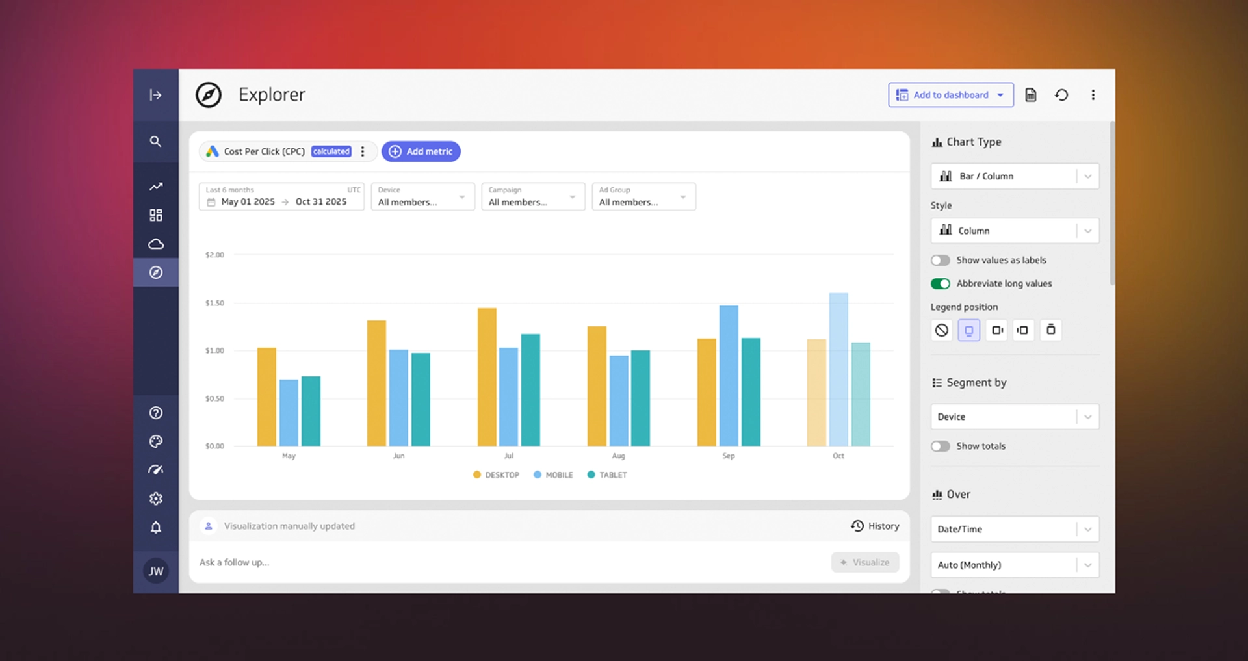
Task: Click the theme palette icon in sidebar
Action: 155,441
